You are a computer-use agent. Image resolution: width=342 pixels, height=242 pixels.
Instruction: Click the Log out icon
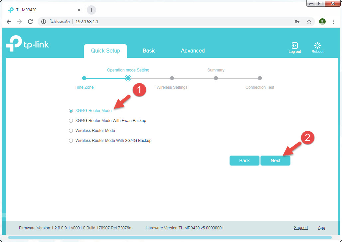click(x=295, y=46)
